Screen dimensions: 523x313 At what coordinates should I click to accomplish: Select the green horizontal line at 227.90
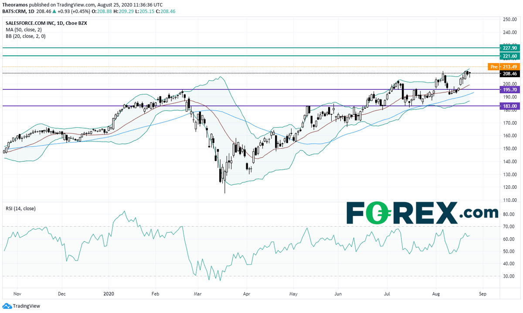[251, 48]
